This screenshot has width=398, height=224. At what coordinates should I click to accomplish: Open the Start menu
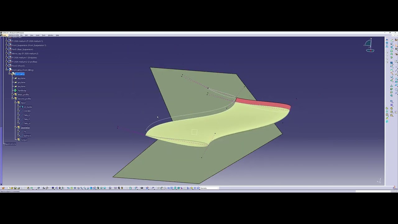pos(4,35)
